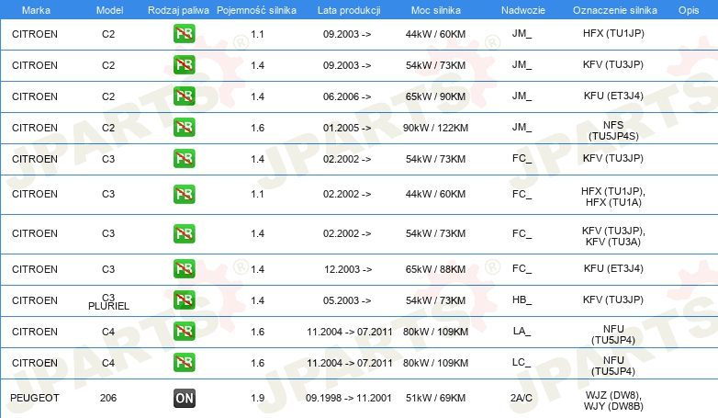Viewport: 718px width, 418px height.
Task: Click the LC_ body code
Action: [x=522, y=362]
